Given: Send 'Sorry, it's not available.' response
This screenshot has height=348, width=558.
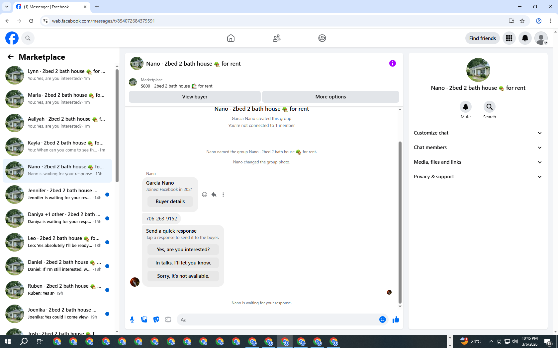Looking at the screenshot, I should coord(183,276).
